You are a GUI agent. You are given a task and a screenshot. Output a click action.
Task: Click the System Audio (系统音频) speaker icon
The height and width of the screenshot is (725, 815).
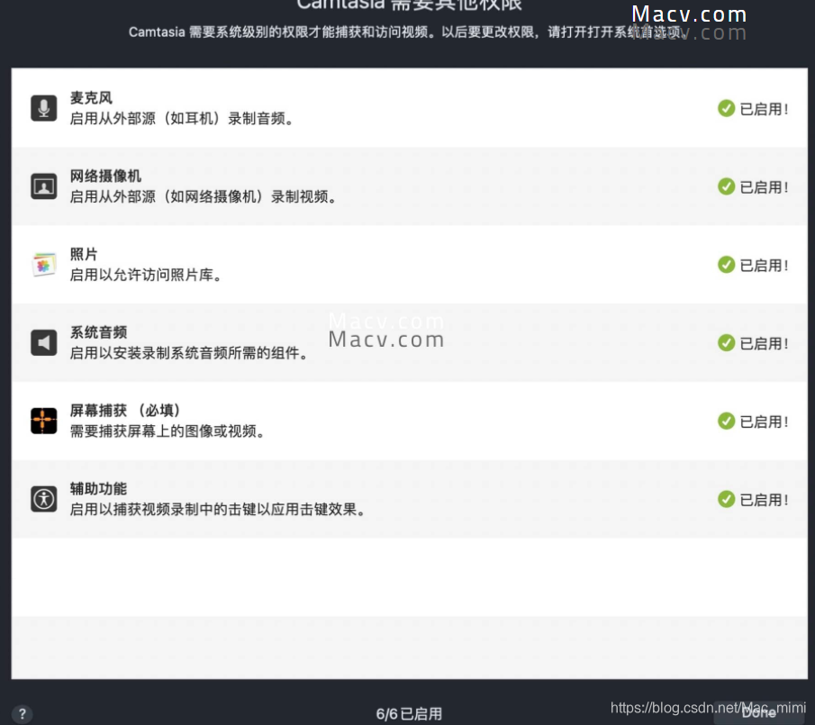pos(43,342)
